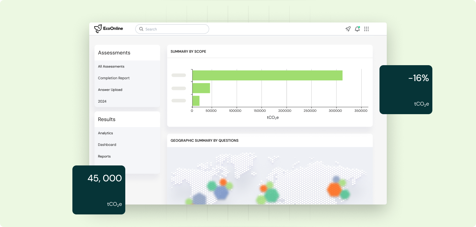The width and height of the screenshot is (476, 227).
Task: Click the magnifier icon in the search bar
Action: [x=141, y=29]
